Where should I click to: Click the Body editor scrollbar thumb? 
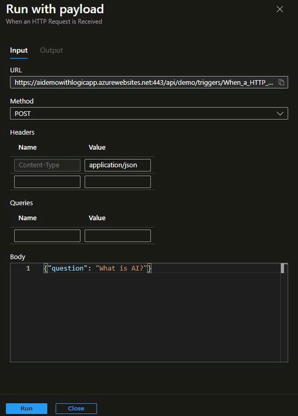(x=283, y=268)
